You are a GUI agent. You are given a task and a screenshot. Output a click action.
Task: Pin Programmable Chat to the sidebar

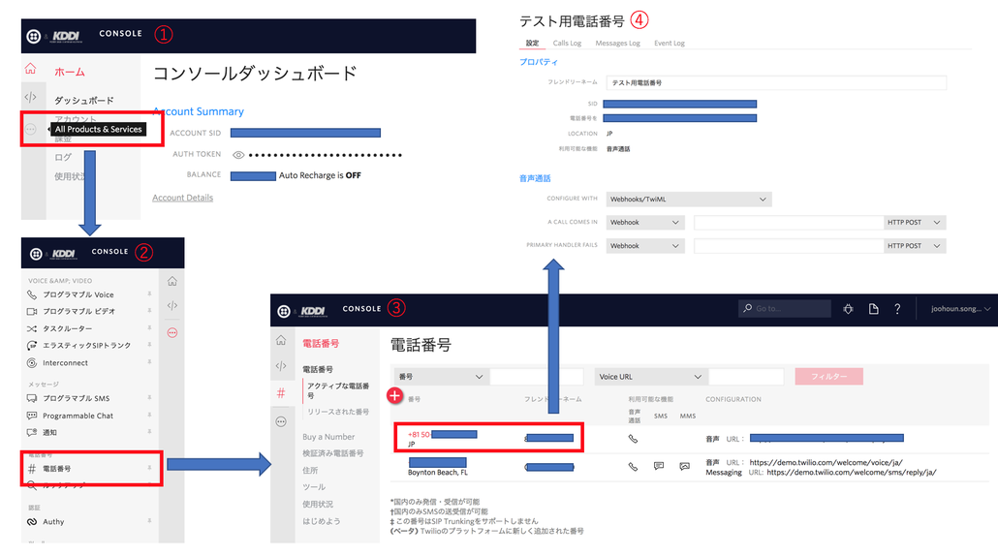tap(149, 415)
